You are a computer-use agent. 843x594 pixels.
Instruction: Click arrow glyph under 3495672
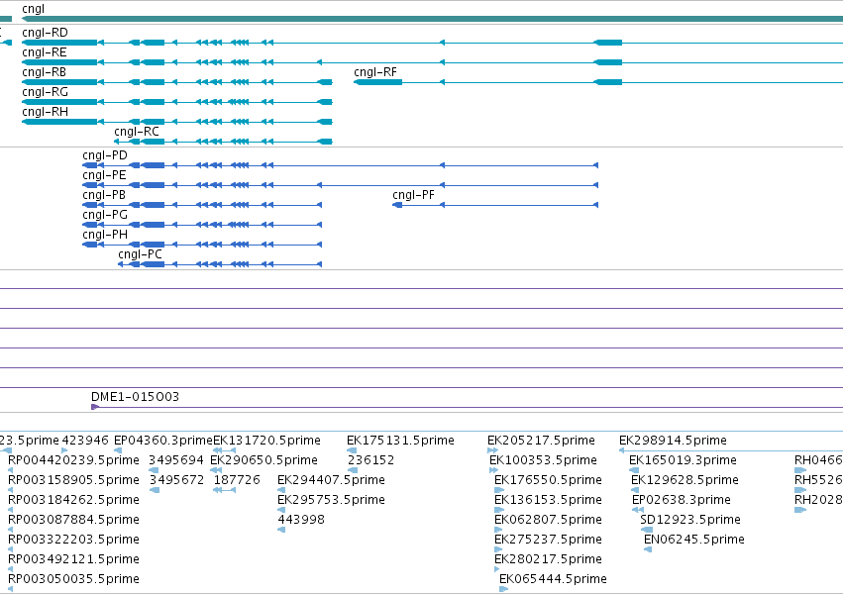[x=154, y=490]
